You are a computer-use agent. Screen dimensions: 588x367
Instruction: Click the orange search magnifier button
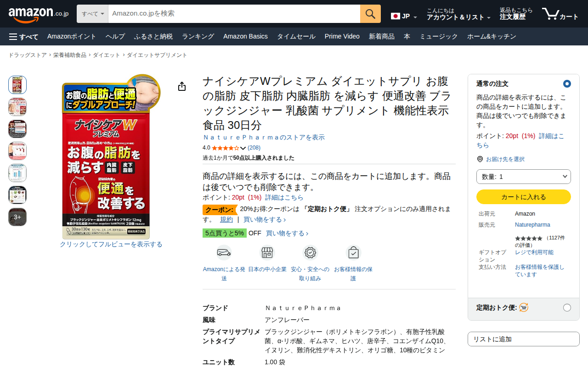click(370, 14)
